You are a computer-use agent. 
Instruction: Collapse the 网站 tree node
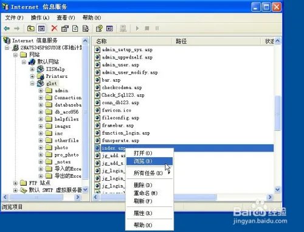coord(15,55)
